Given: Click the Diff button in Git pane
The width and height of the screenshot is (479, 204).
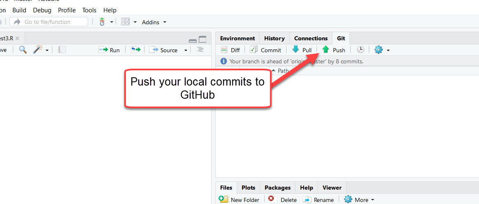Looking at the screenshot, I should click(230, 50).
